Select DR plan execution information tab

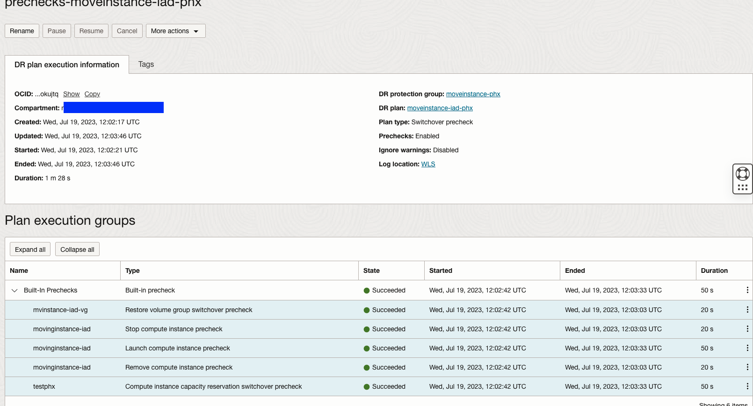click(x=67, y=65)
